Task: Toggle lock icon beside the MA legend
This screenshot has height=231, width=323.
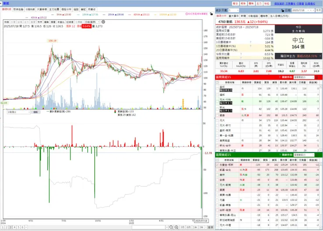Action: (211, 14)
